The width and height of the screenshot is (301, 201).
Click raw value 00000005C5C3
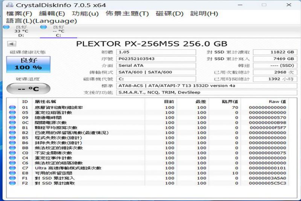[268, 183]
